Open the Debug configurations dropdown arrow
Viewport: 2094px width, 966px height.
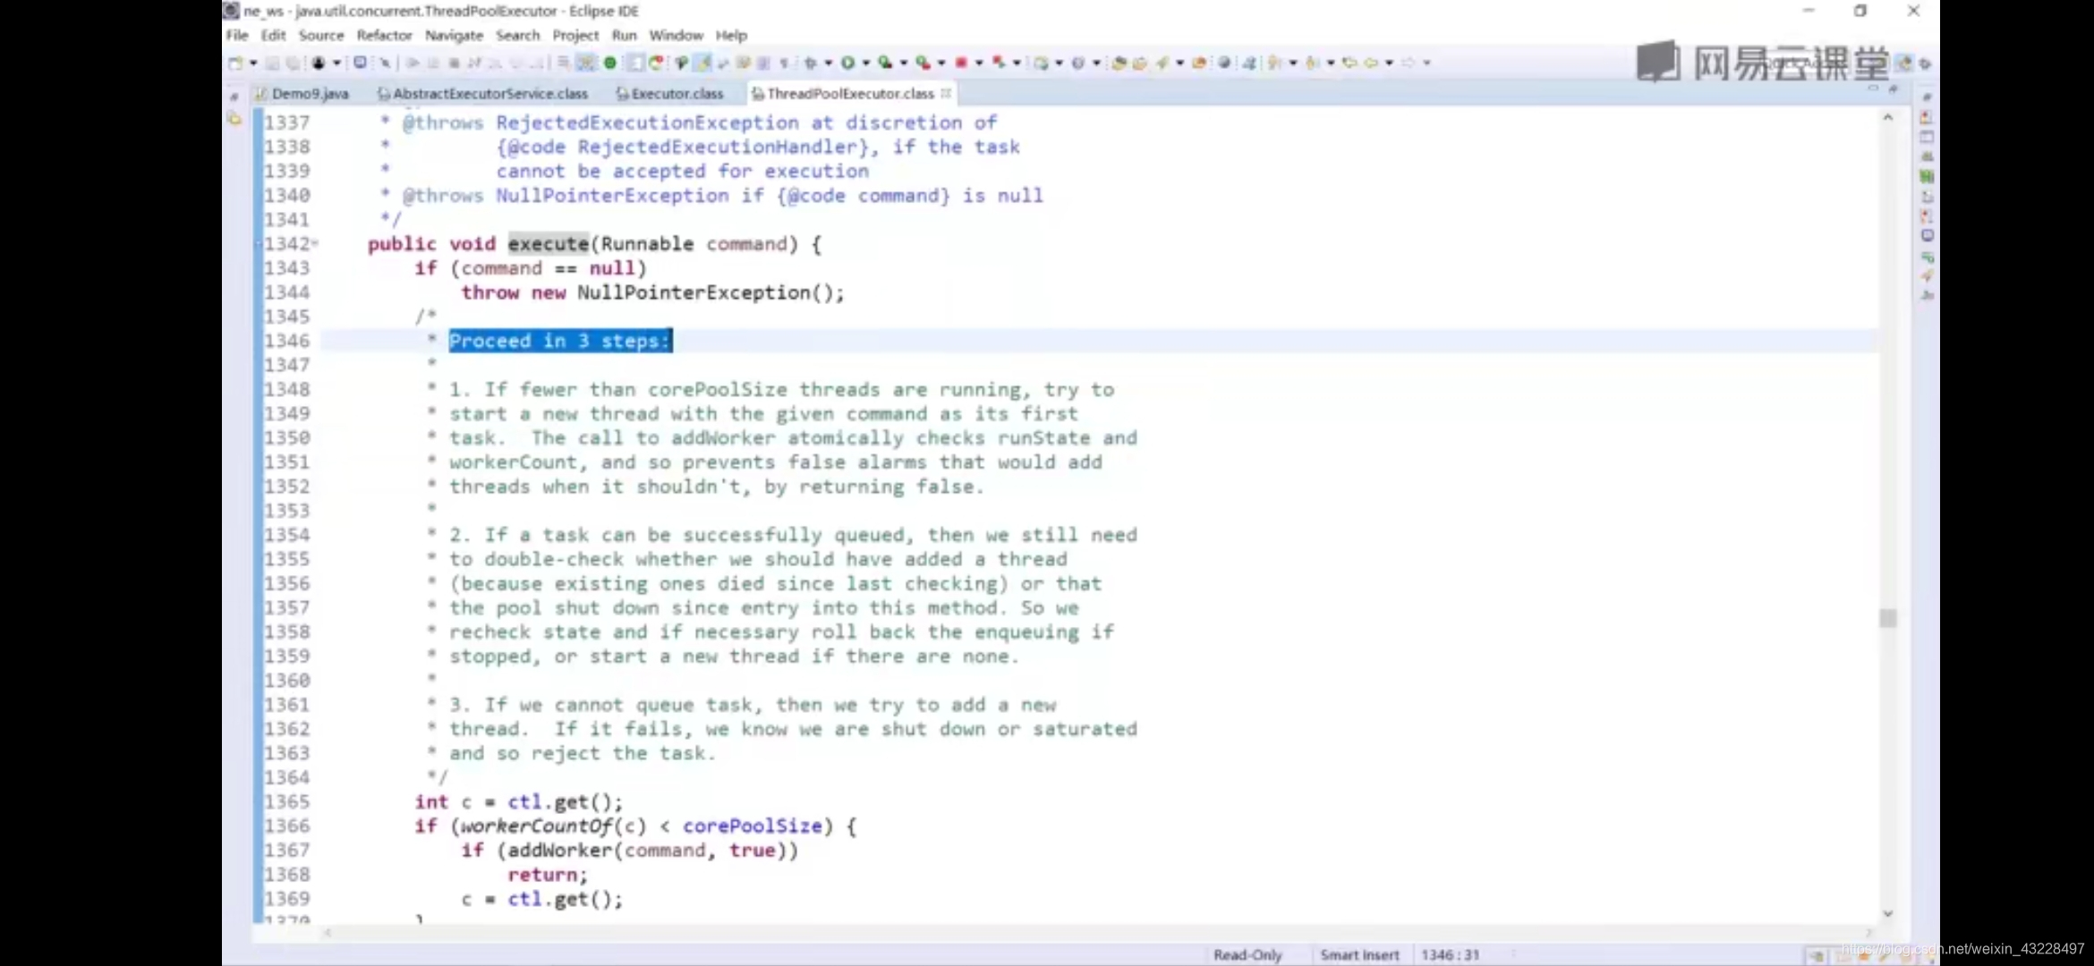click(828, 63)
